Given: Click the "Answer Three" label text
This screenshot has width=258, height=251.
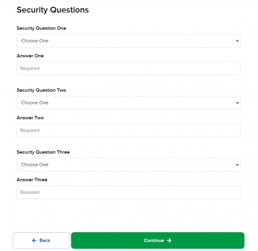Looking at the screenshot, I should pos(32,180).
